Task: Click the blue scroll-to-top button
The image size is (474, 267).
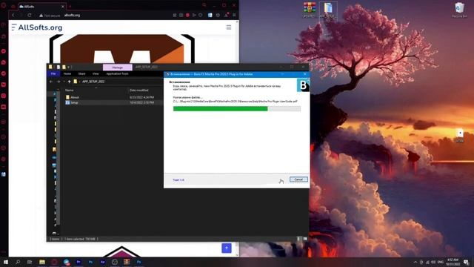Action: tap(227, 248)
